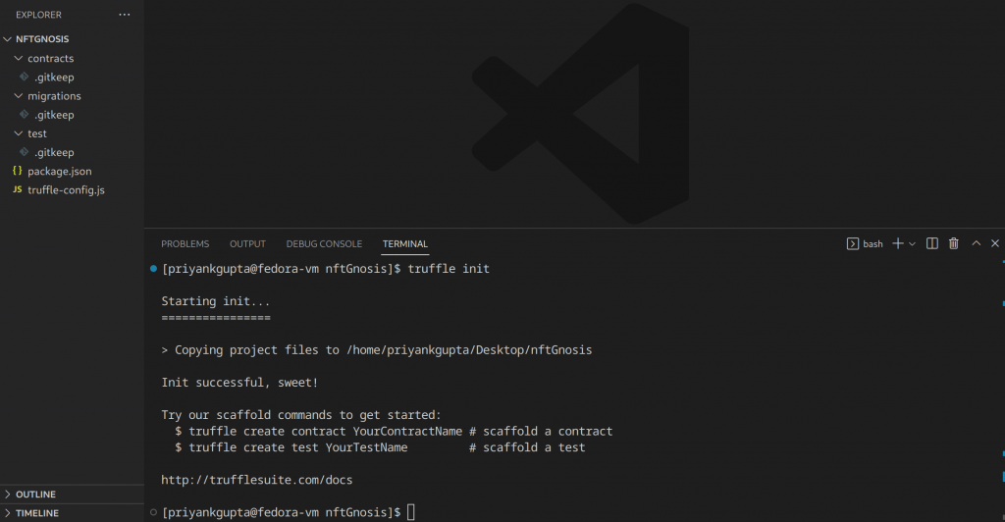
Task: Select the bash terminal shell icon
Action: pyautogui.click(x=853, y=243)
